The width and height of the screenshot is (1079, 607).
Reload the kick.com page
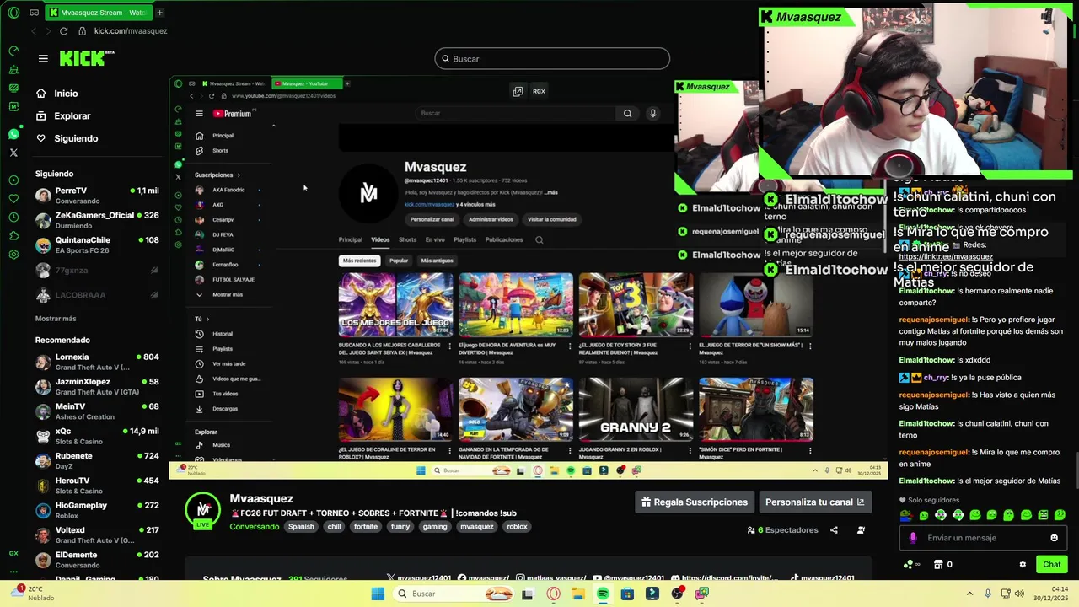point(63,31)
